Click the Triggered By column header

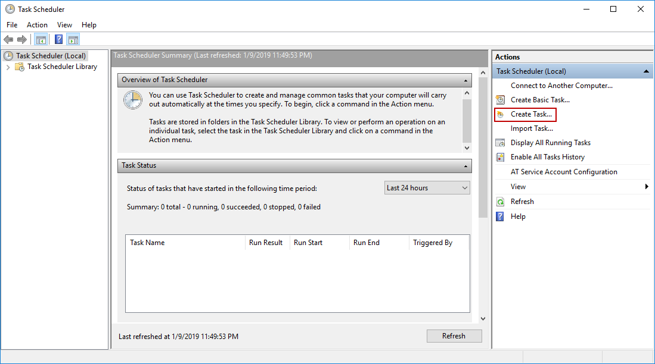(439, 243)
